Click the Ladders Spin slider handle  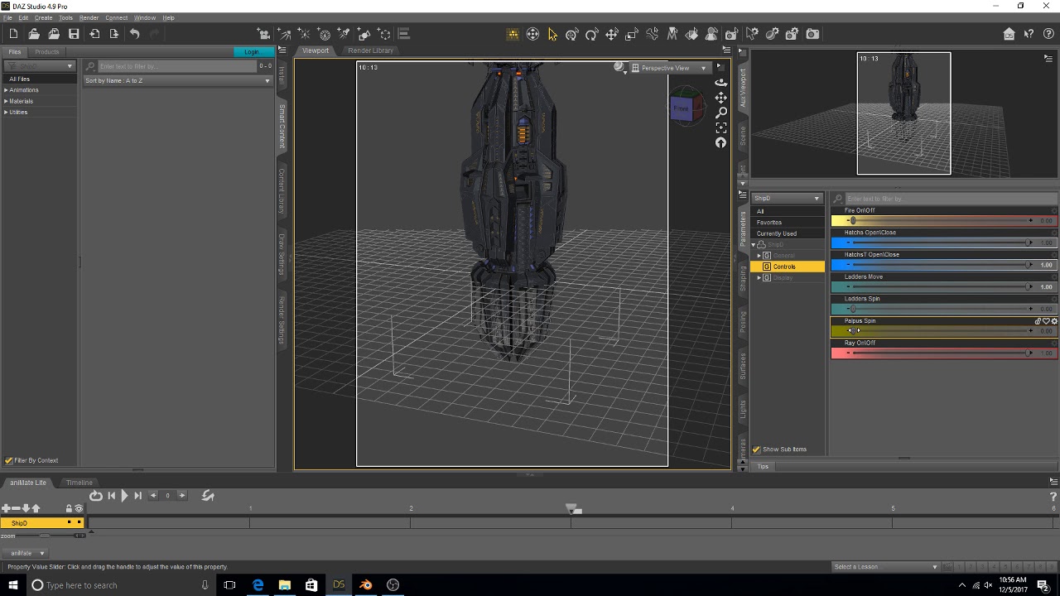click(x=853, y=309)
